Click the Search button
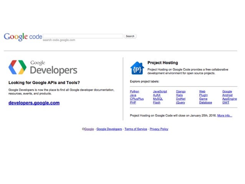245x184 pixels. point(130,36)
